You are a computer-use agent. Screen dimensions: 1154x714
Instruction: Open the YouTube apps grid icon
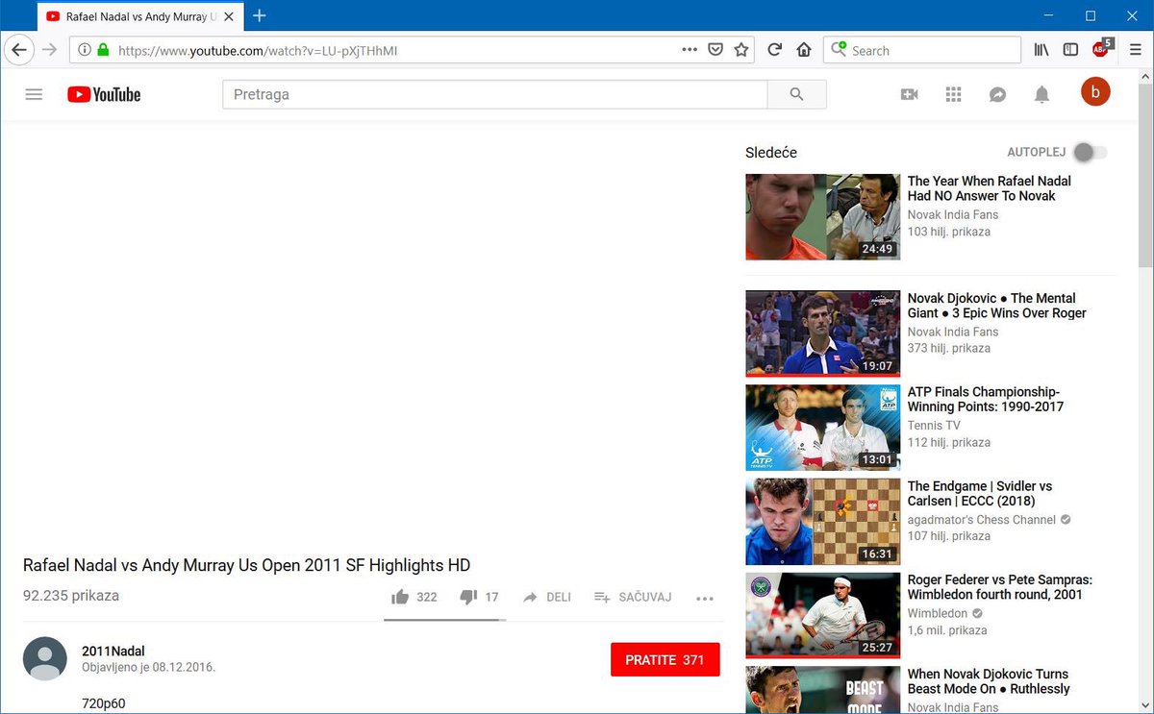(953, 94)
